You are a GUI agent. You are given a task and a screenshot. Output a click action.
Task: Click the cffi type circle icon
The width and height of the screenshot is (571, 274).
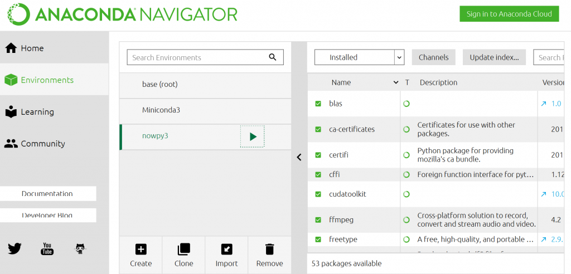coord(407,175)
